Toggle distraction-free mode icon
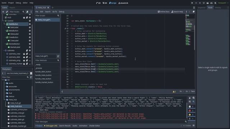This screenshot has height=129, width=230. pos(194,8)
